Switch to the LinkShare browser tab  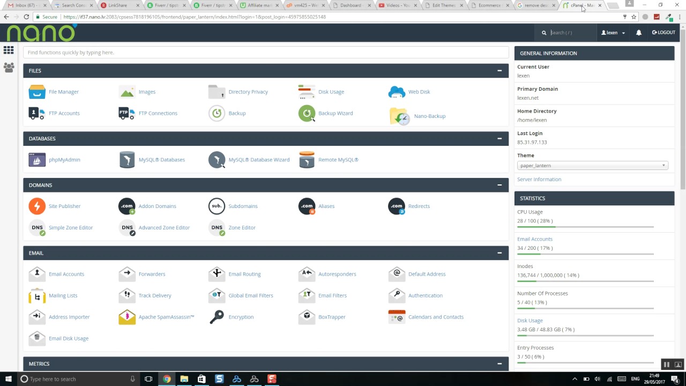click(x=119, y=5)
